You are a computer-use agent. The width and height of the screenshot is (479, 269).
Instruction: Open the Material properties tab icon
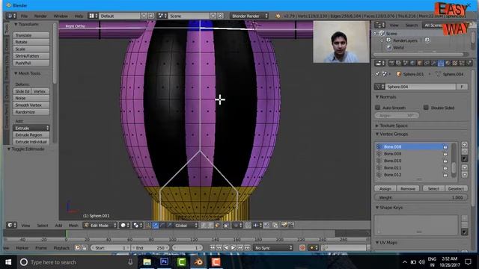[448, 63]
